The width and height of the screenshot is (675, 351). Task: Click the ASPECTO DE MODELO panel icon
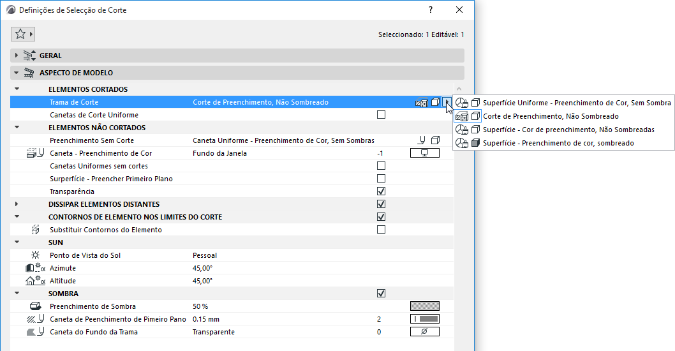point(29,73)
